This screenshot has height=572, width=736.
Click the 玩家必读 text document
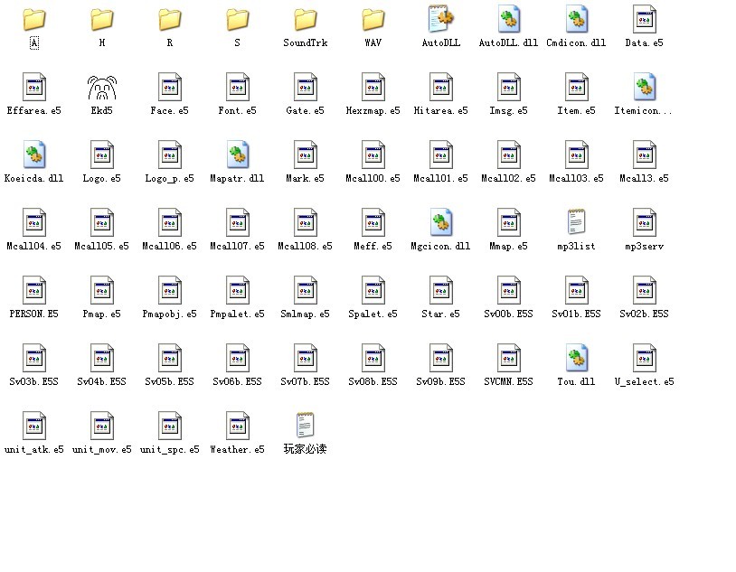306,427
